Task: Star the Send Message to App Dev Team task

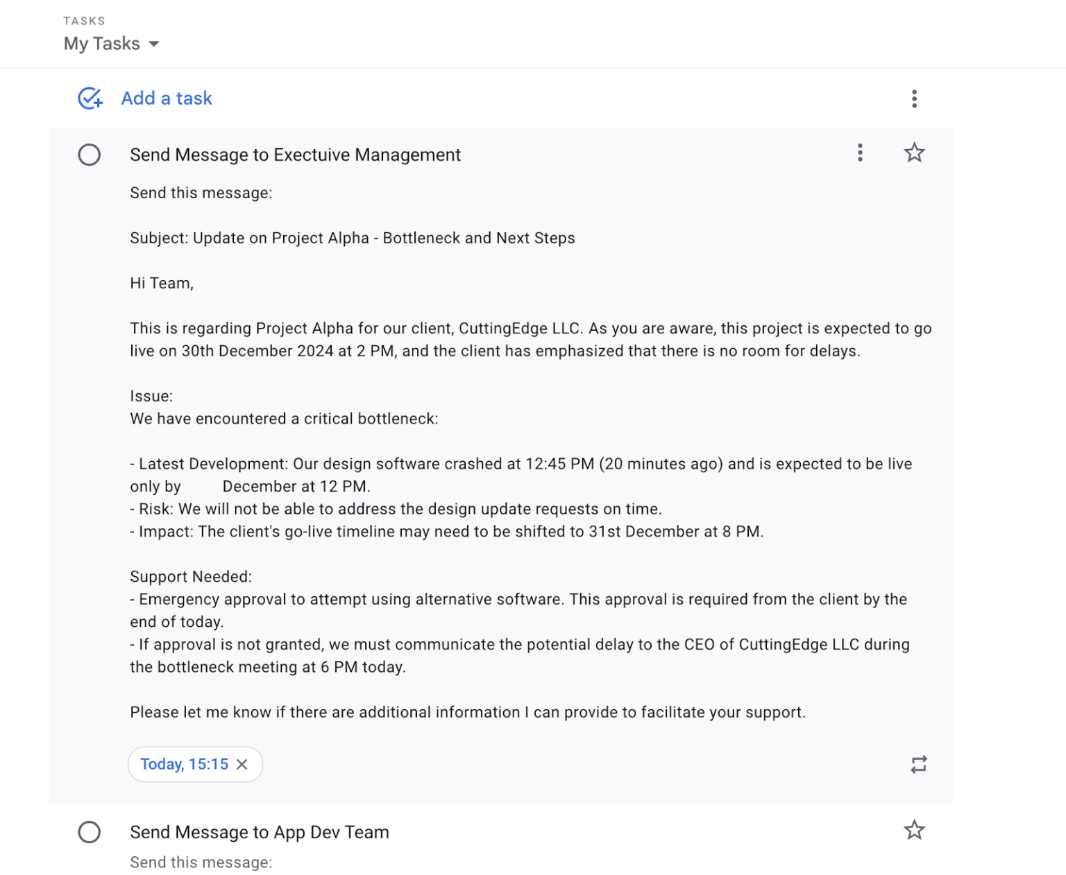Action: tap(914, 830)
